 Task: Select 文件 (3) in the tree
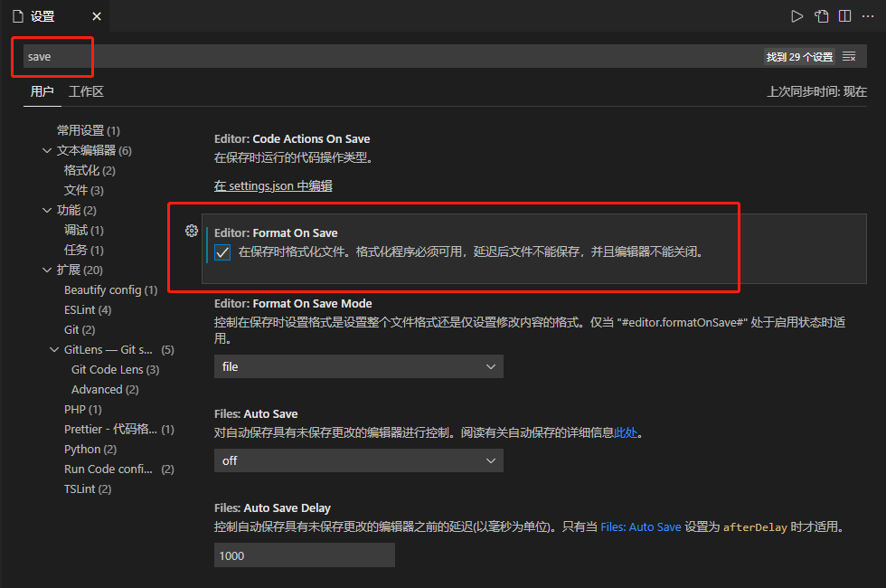[x=83, y=190]
